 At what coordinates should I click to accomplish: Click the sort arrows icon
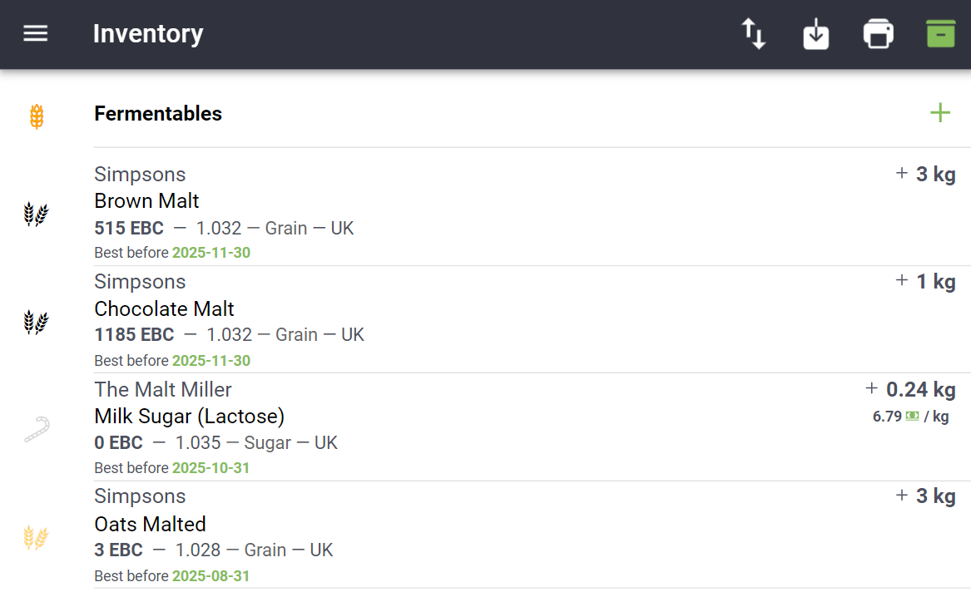[x=754, y=34]
